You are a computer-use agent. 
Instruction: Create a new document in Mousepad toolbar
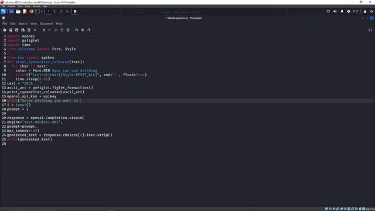pos(5,30)
